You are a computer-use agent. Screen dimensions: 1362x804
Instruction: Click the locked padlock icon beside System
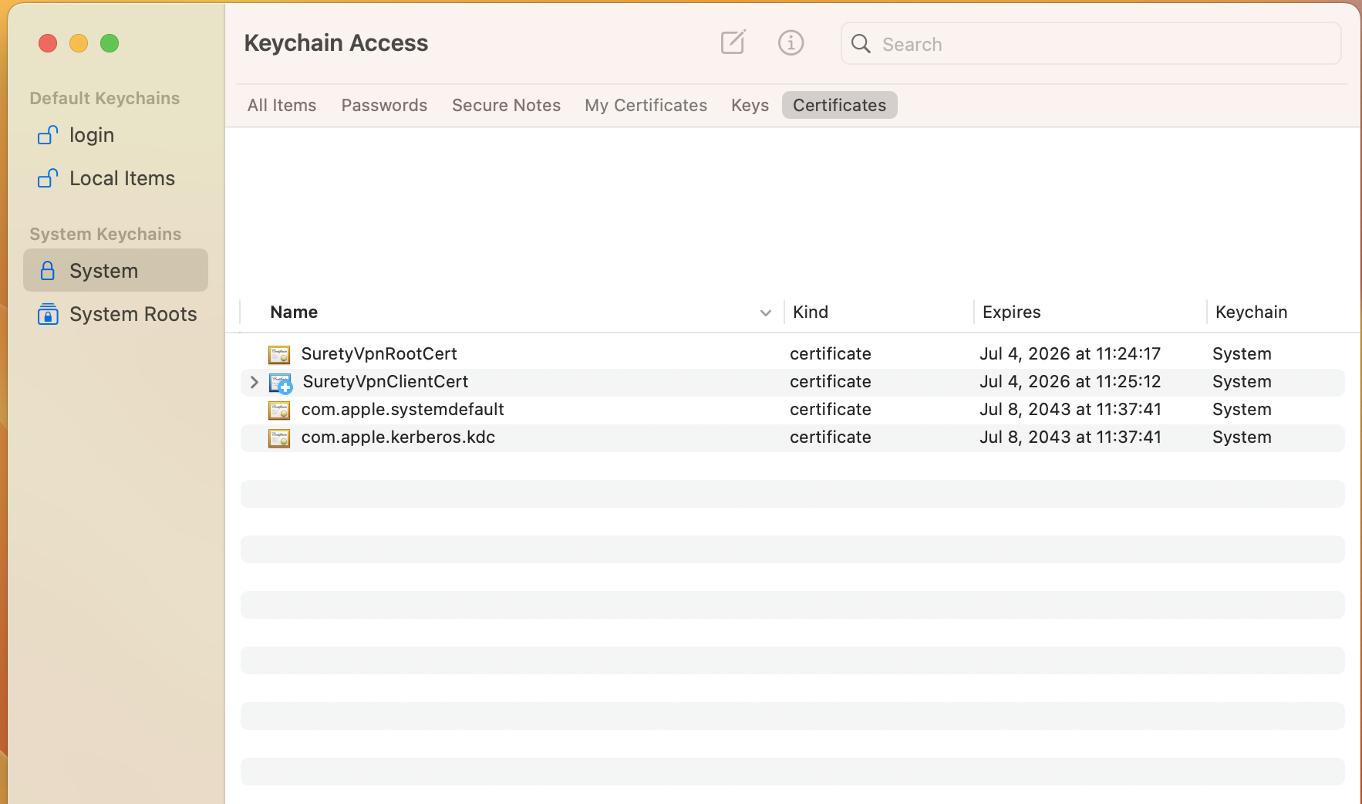point(48,270)
